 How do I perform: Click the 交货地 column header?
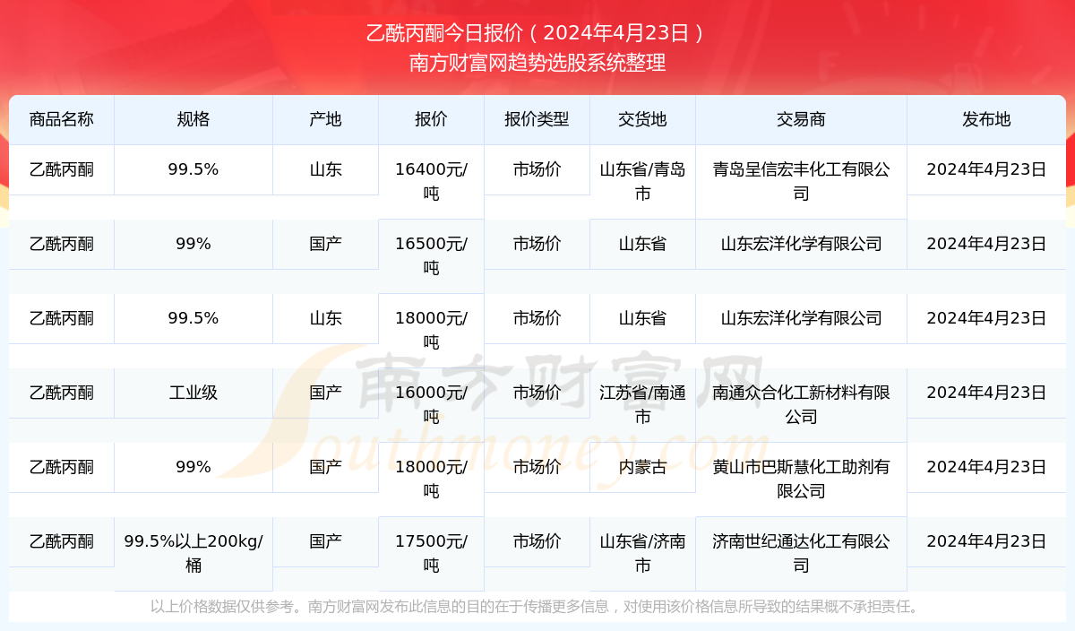642,119
